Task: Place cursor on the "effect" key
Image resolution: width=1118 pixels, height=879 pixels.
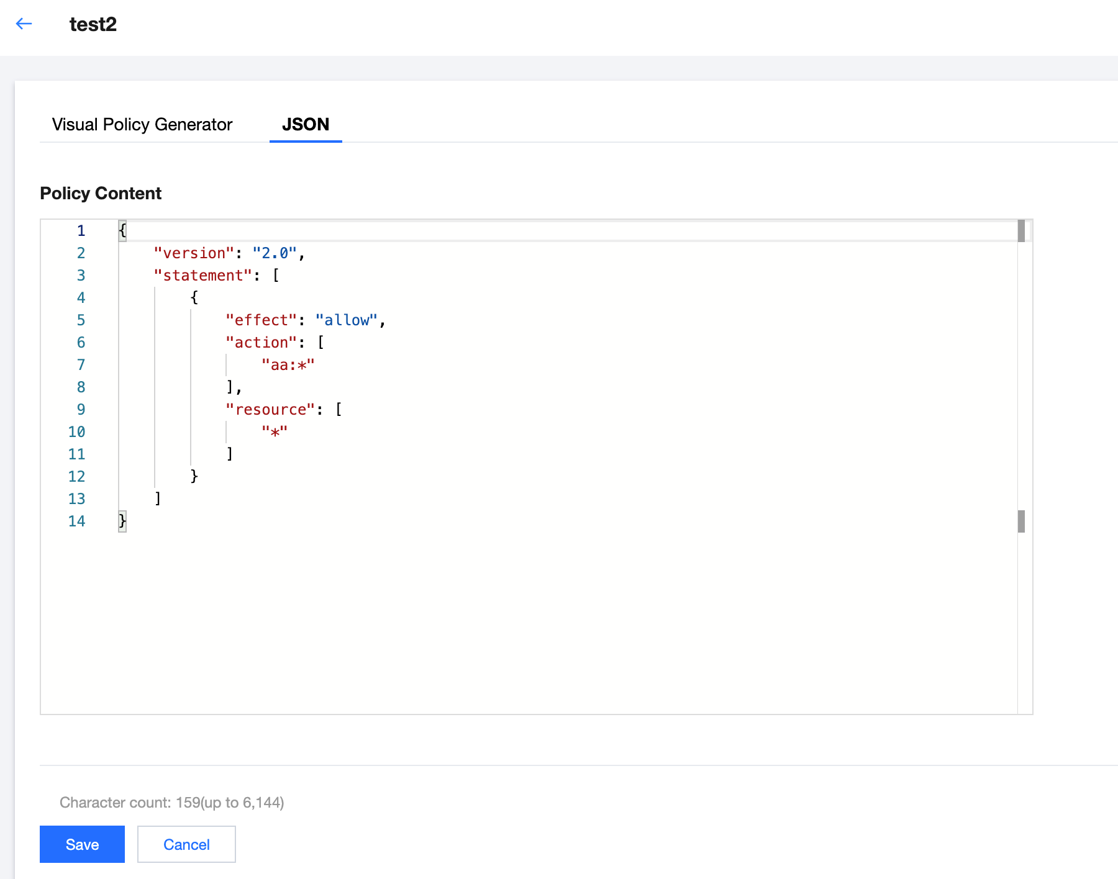Action: point(261,320)
